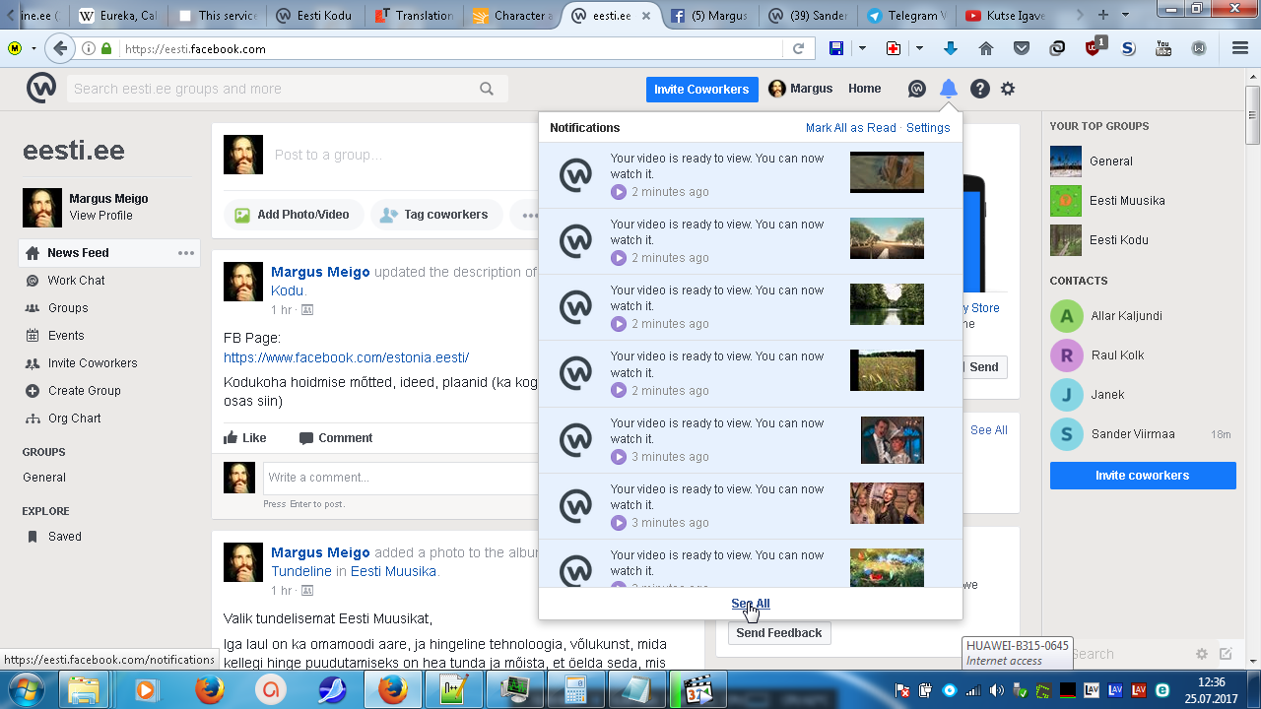
Task: Switch to the Eureka browser tab
Action: click(118, 16)
